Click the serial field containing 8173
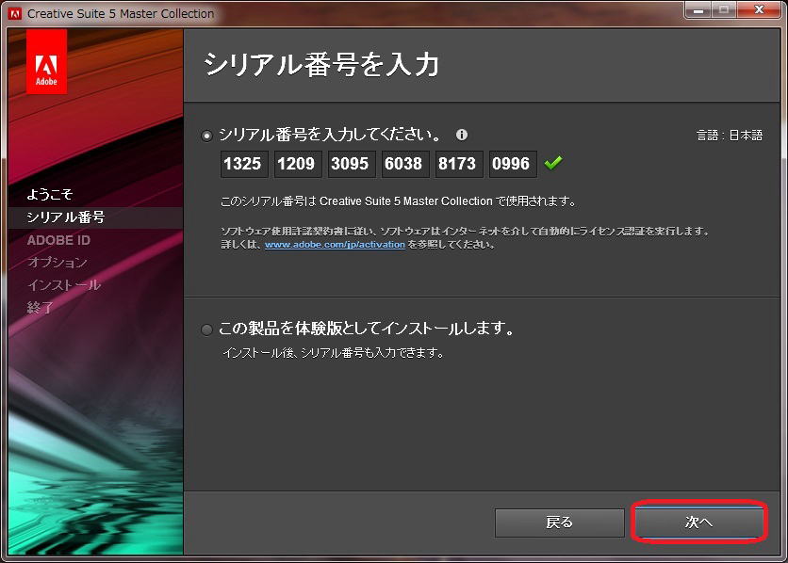788x563 pixels. (x=459, y=164)
